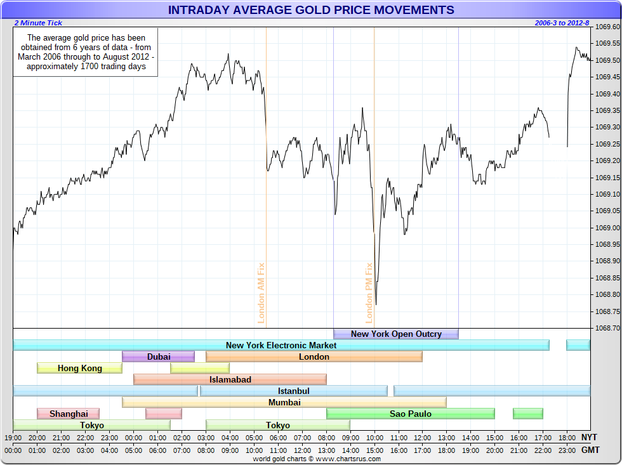Click the left Tokyo session bar
Screen dimensions: 622x465
(91, 426)
